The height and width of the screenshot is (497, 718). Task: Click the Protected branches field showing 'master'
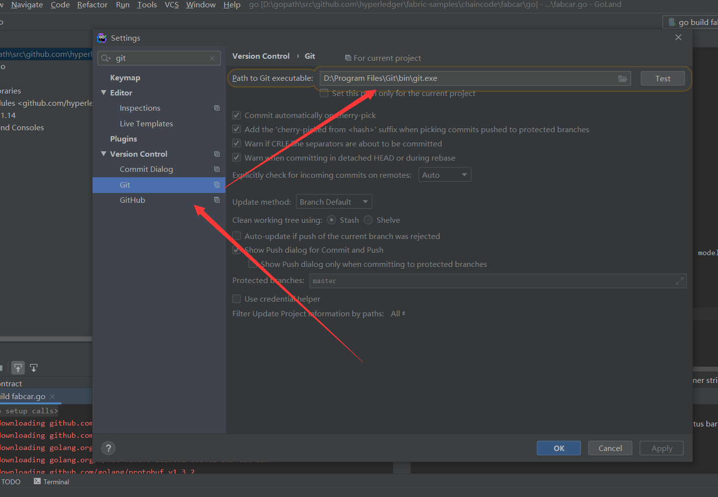pyautogui.click(x=497, y=281)
